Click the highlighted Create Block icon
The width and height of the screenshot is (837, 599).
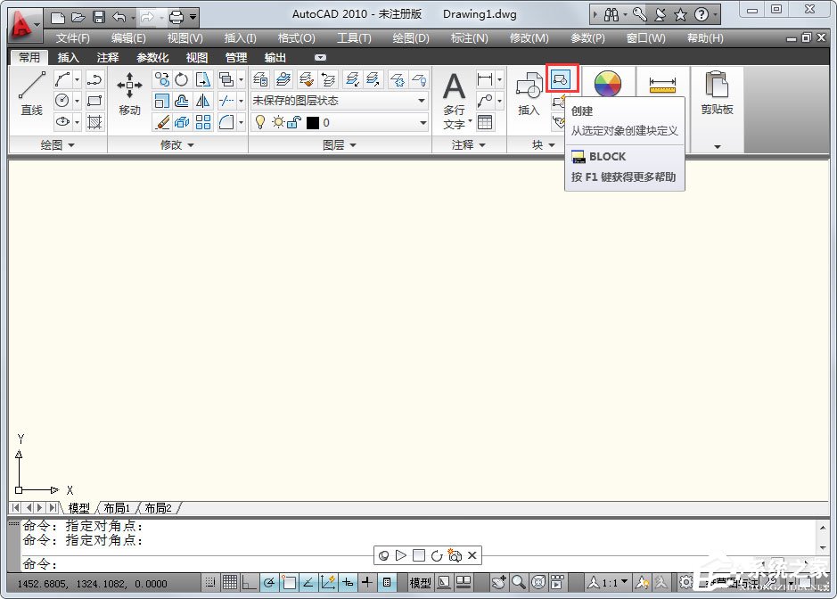point(562,79)
